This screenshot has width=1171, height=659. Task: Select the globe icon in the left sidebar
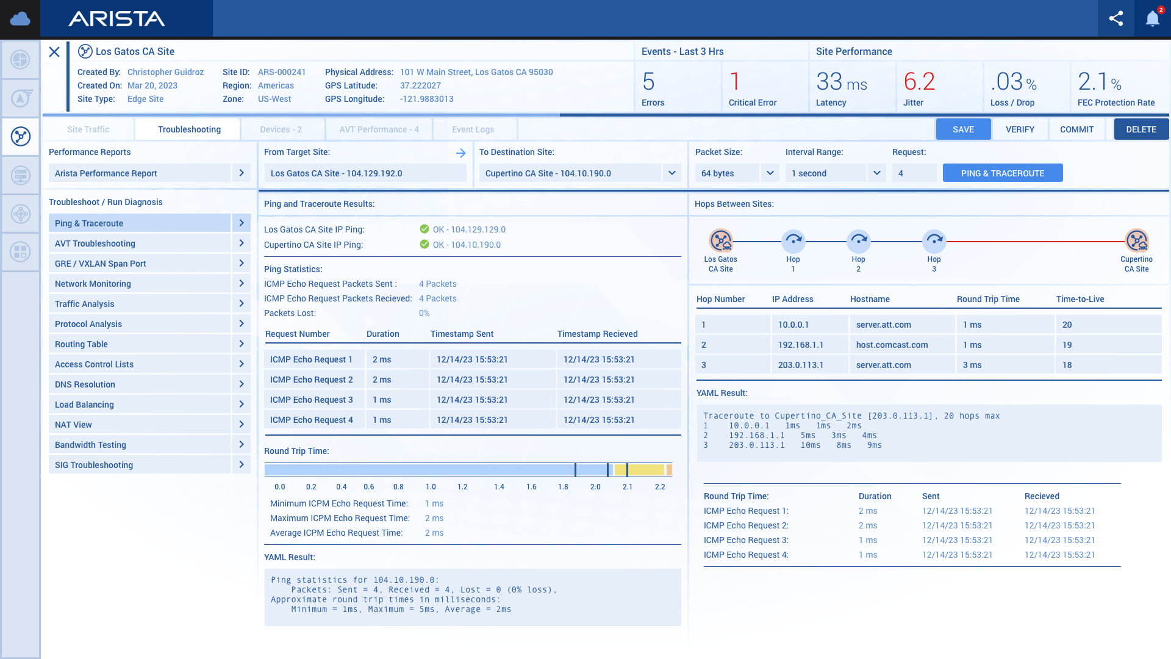20,59
